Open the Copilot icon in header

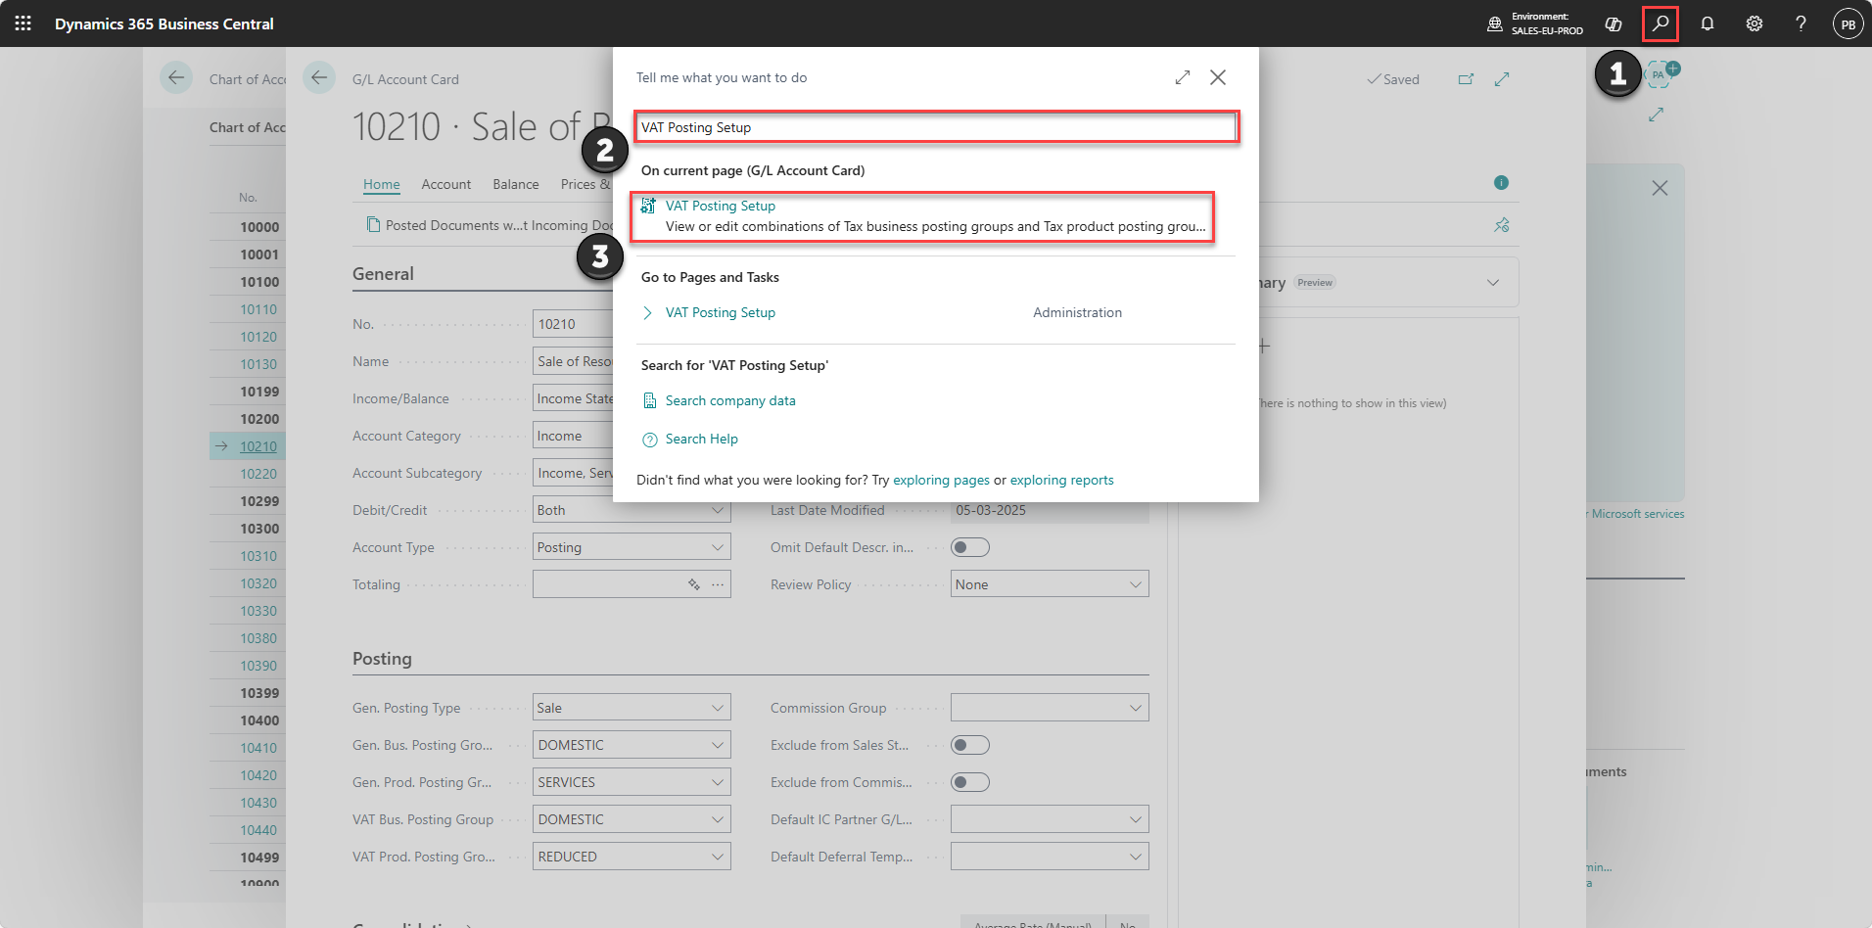1614,23
